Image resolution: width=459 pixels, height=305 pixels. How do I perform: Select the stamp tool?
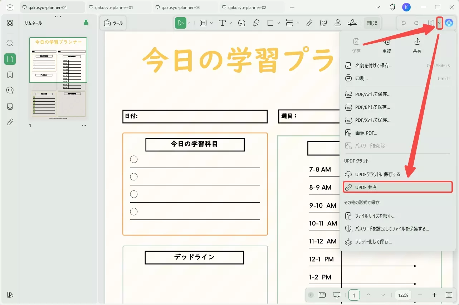coord(338,23)
